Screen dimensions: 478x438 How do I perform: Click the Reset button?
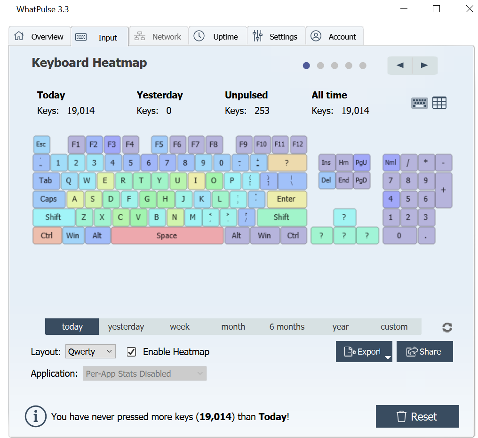tap(417, 416)
